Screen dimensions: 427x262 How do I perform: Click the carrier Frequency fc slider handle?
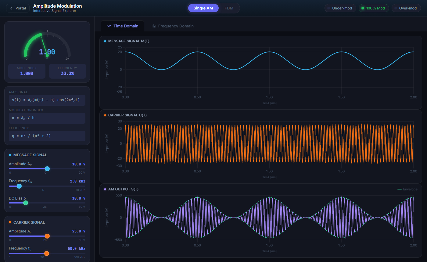click(46, 253)
